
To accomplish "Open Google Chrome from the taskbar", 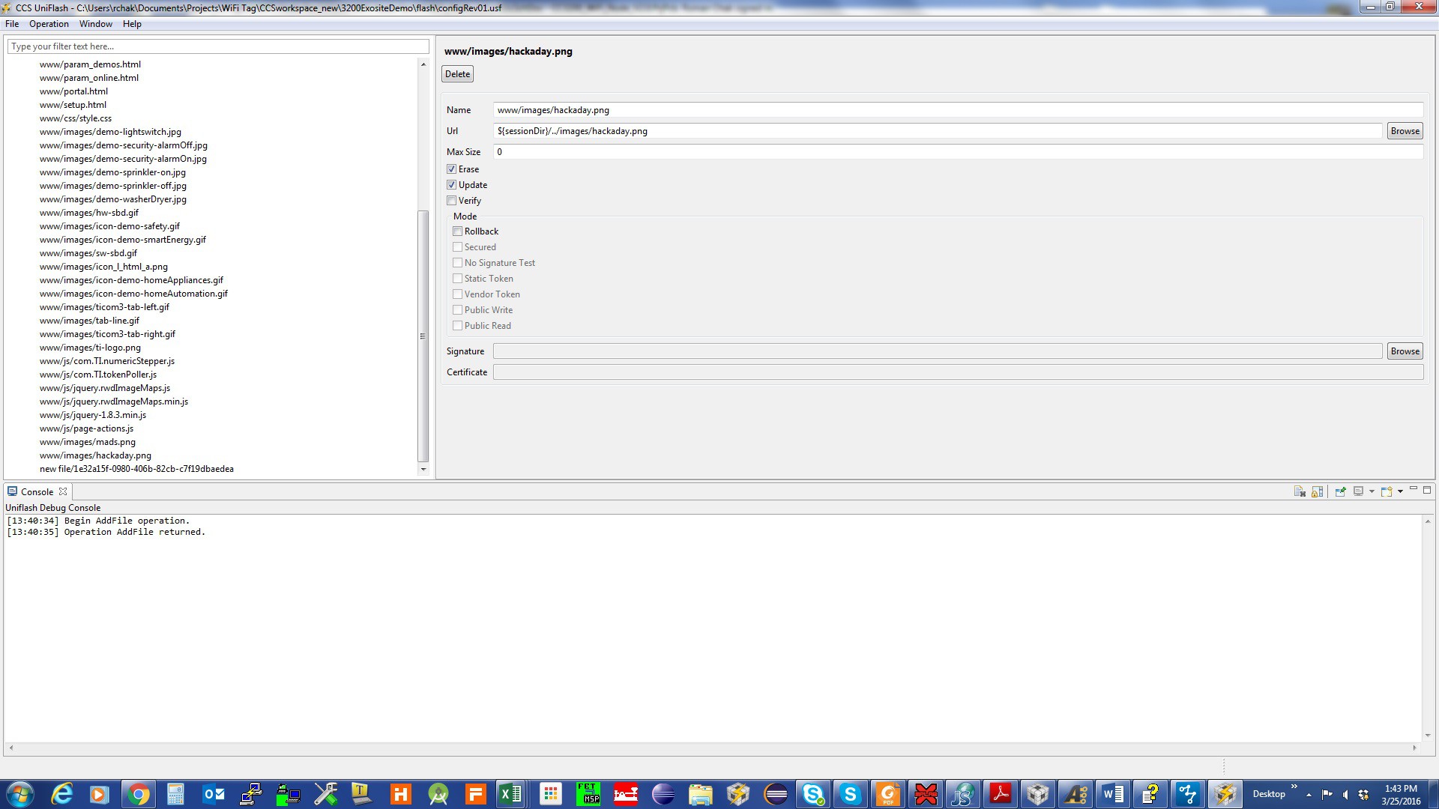I will [138, 794].
